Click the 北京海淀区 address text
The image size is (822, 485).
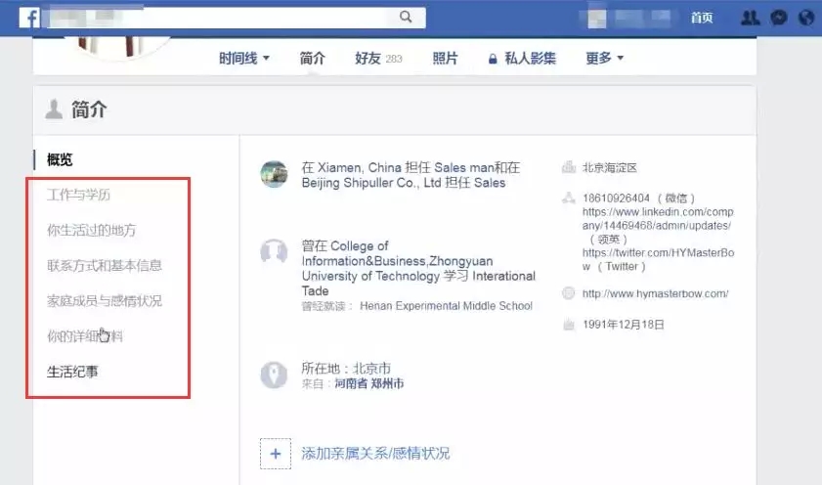(610, 168)
